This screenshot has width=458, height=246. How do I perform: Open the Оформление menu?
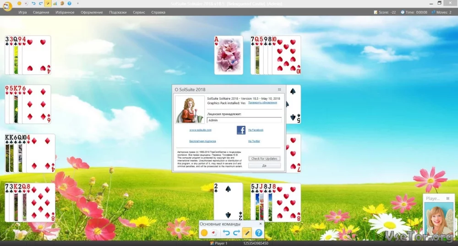click(92, 12)
